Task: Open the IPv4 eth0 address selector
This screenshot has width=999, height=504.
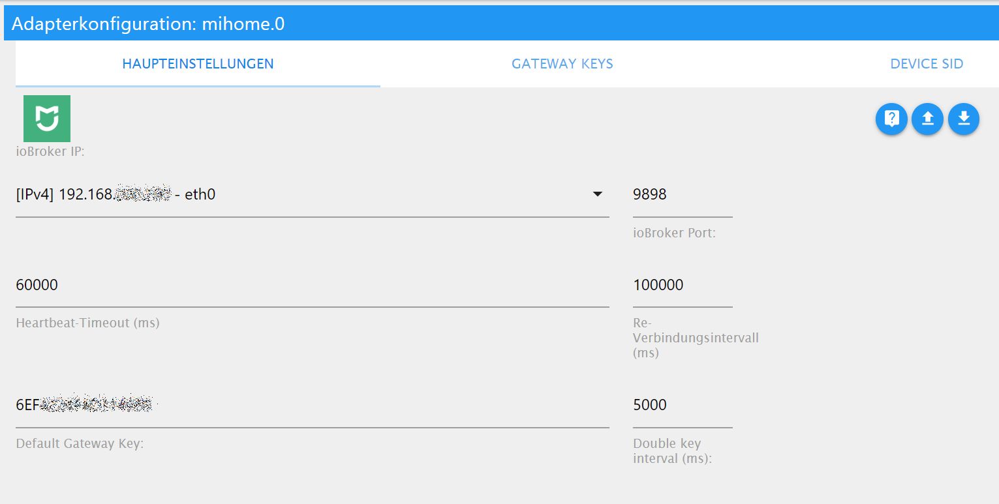Action: (x=312, y=194)
